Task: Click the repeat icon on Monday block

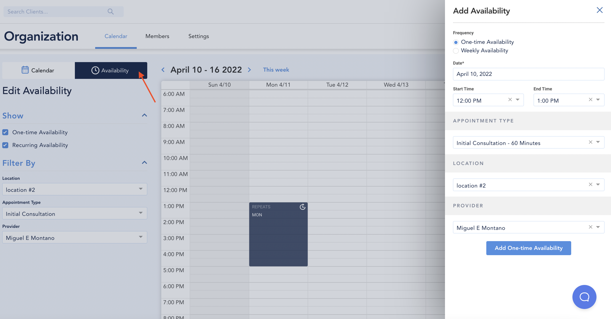Action: click(x=302, y=207)
